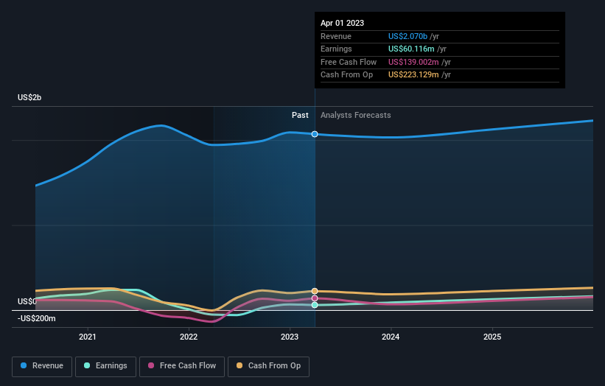Click the US$2.070b revenue value in tooltip

tap(408, 36)
